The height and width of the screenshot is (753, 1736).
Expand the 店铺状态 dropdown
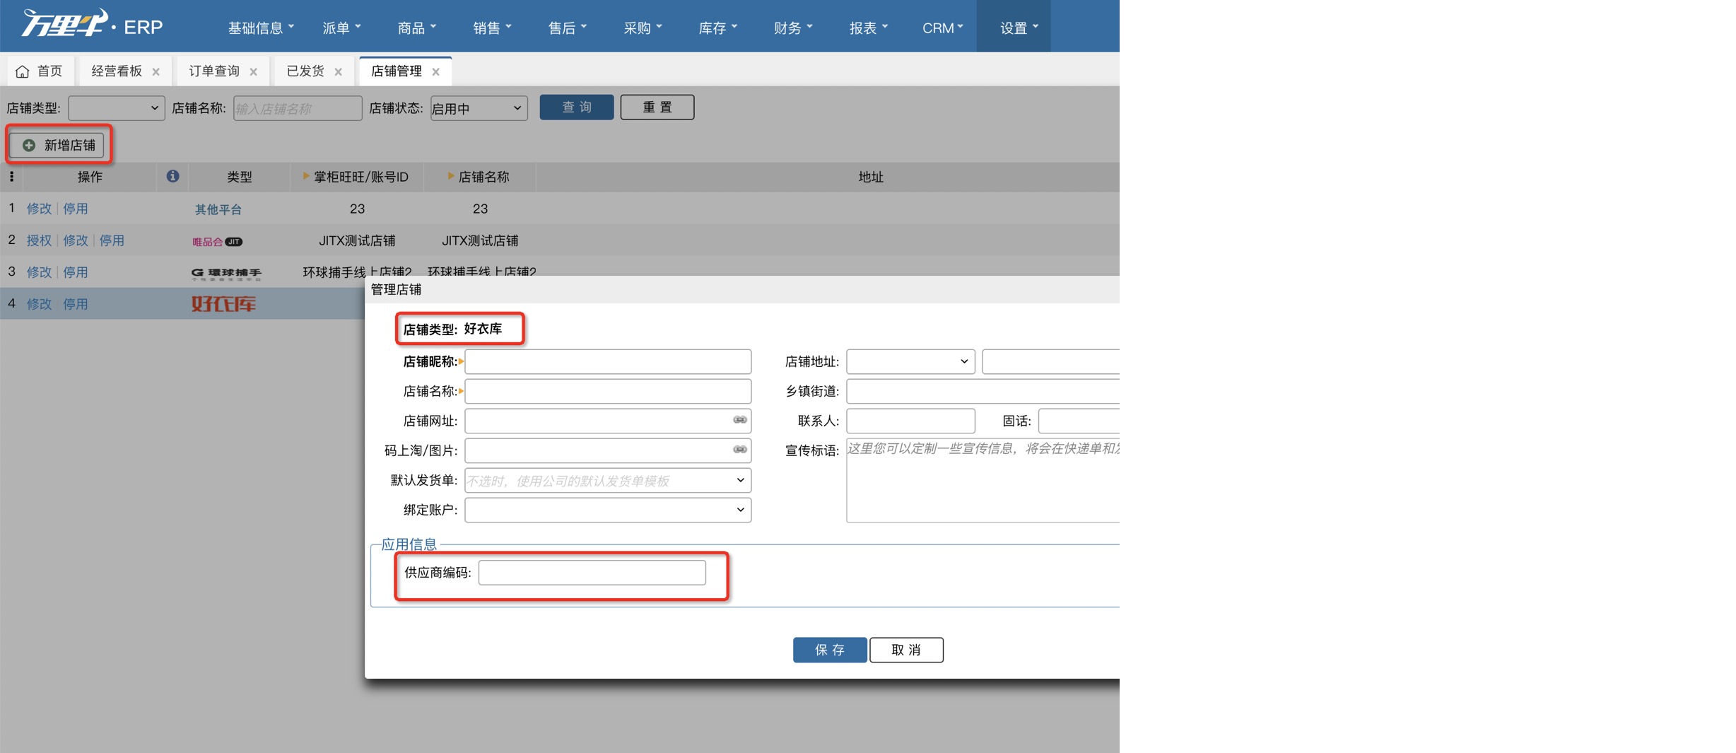(479, 108)
